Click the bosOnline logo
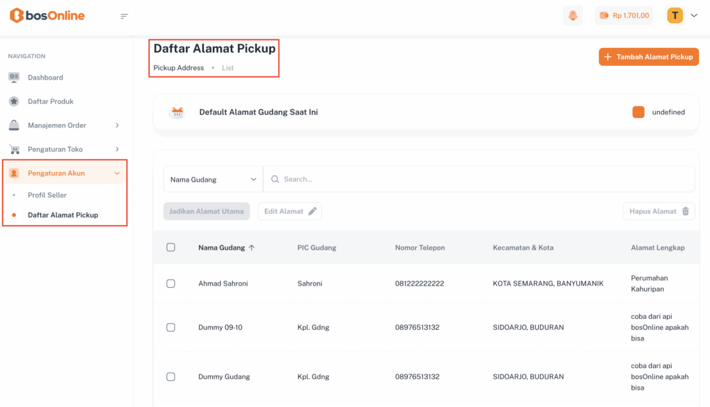The height and width of the screenshot is (407, 710). (x=47, y=15)
